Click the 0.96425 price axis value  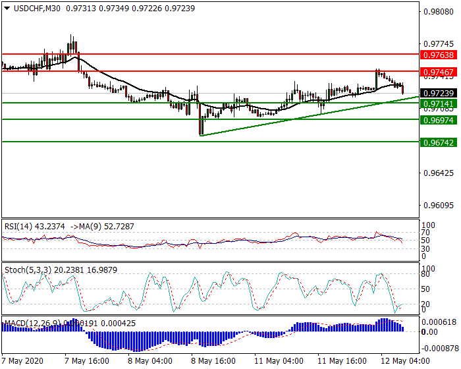[x=439, y=173]
